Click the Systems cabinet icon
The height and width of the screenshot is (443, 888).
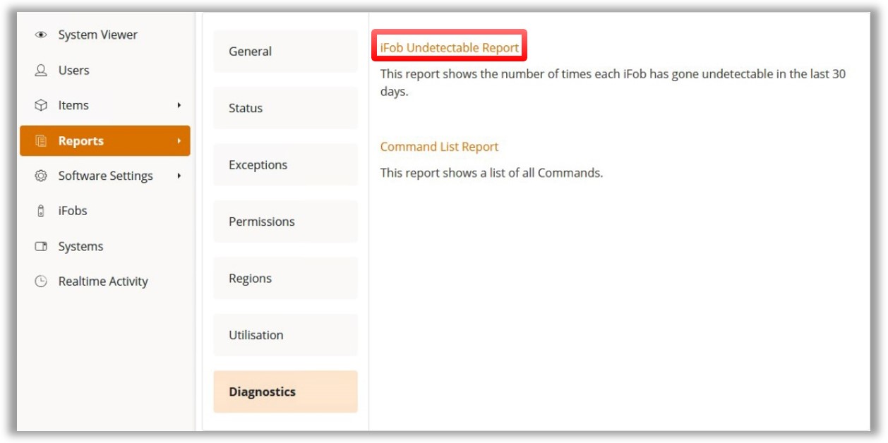click(41, 246)
